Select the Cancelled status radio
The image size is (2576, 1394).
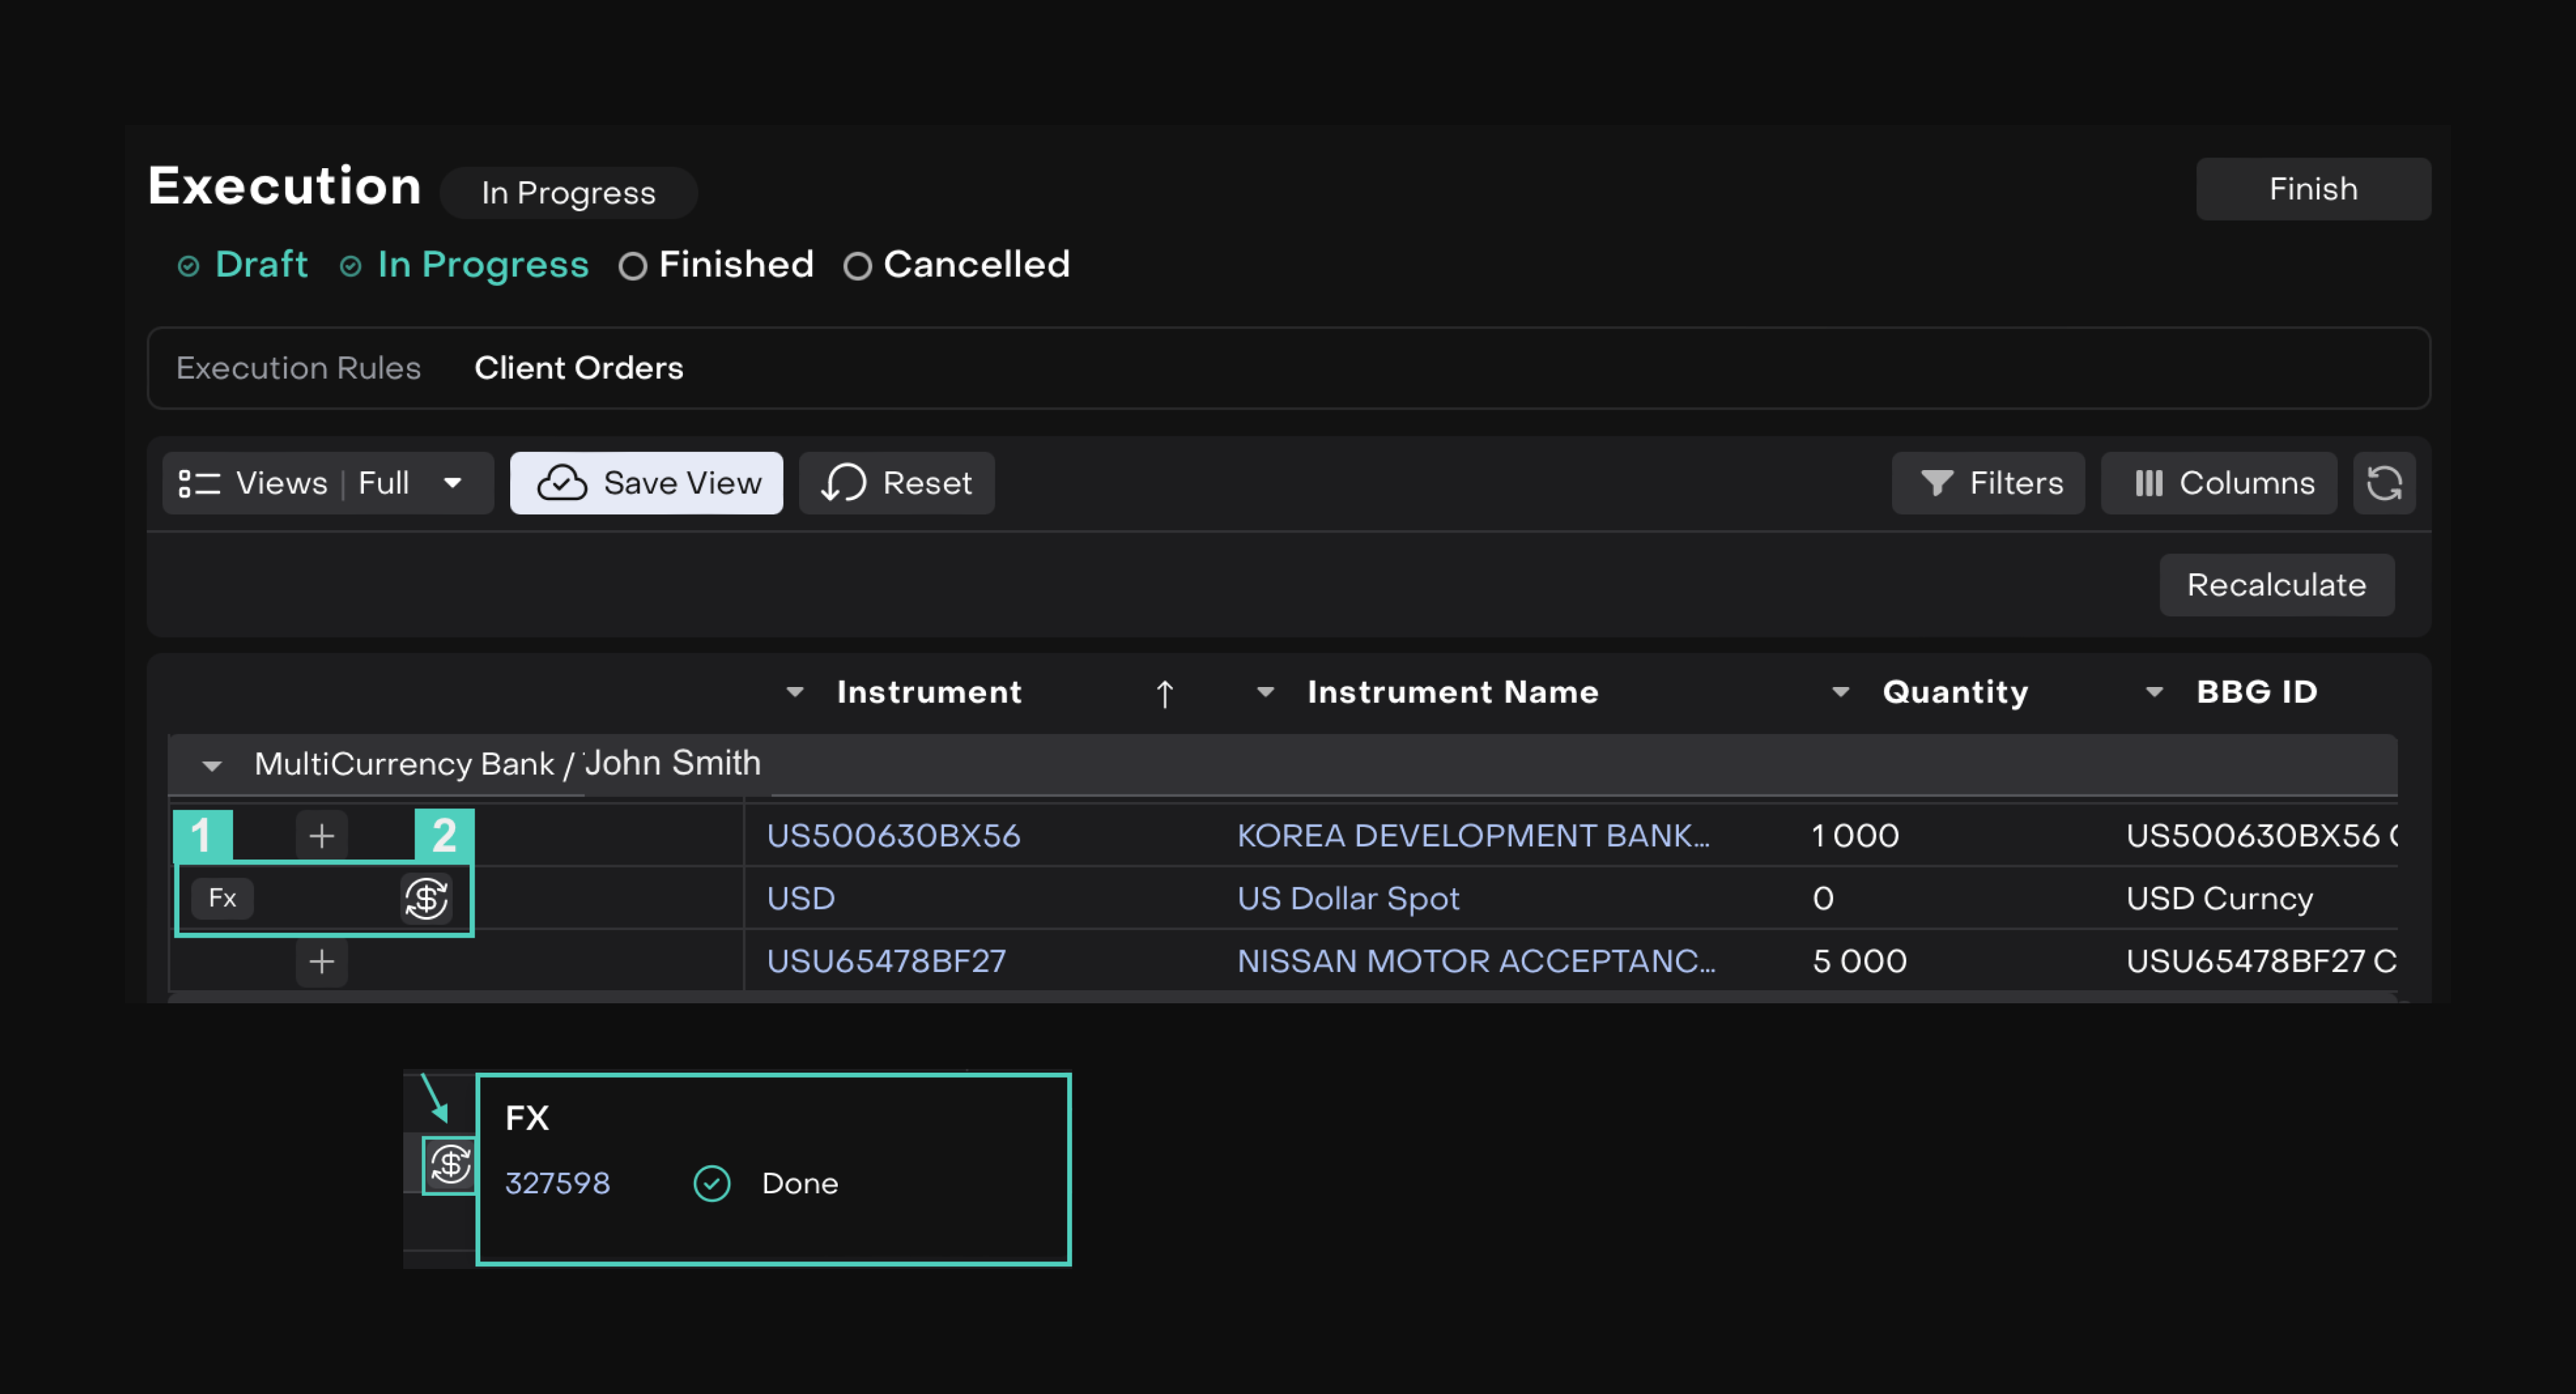pyautogui.click(x=857, y=266)
